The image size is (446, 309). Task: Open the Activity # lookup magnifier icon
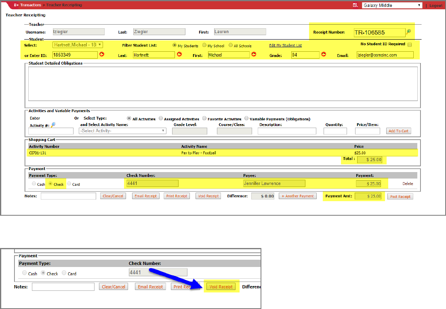[x=53, y=125]
